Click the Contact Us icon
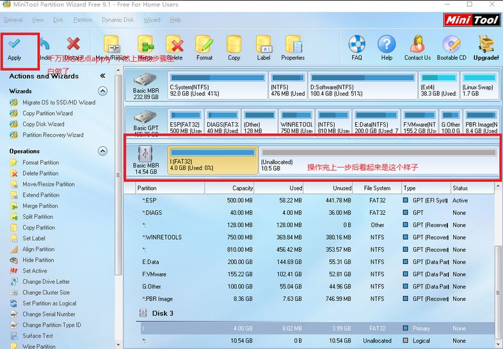This screenshot has width=503, height=349. (x=417, y=45)
